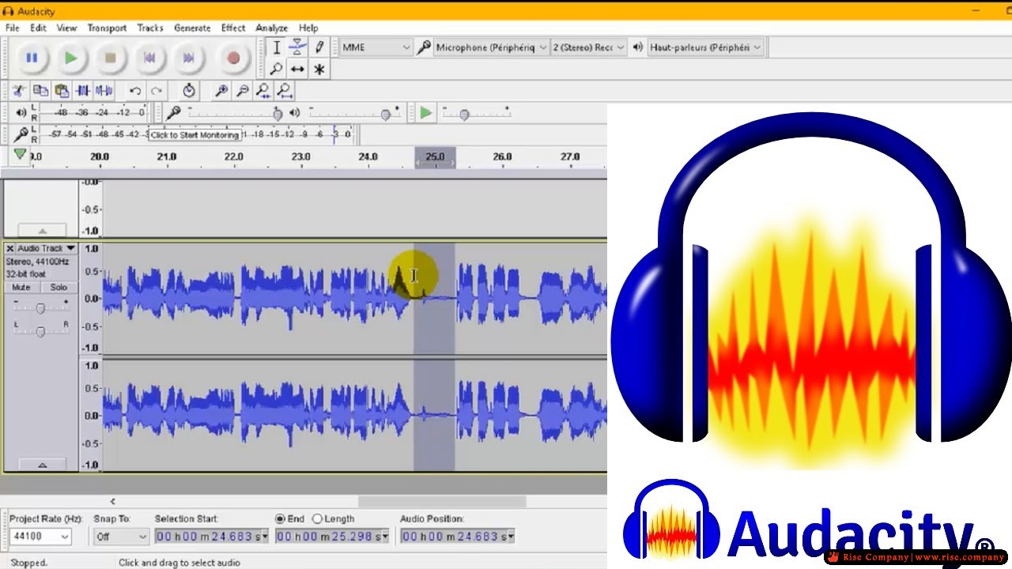The width and height of the screenshot is (1012, 569).
Task: Click the Fit Project zoom icon
Action: [285, 91]
